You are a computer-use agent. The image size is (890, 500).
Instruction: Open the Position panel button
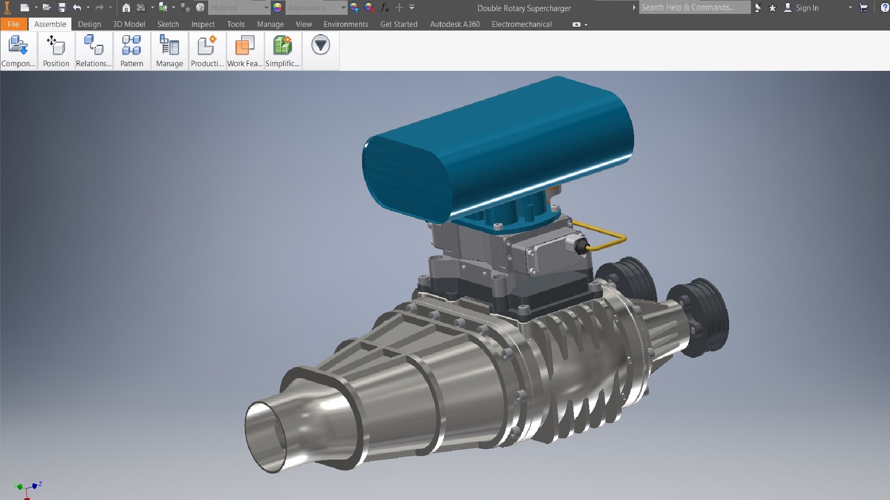[56, 51]
